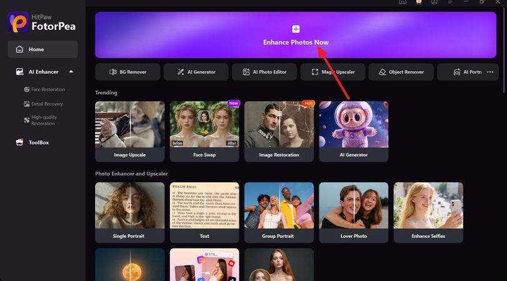Image resolution: width=507 pixels, height=281 pixels.
Task: Click the AI Photo Editor icon
Action: (246, 72)
